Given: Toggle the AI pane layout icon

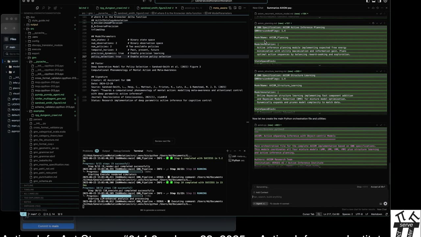Looking at the screenshot, I should tap(380, 1).
